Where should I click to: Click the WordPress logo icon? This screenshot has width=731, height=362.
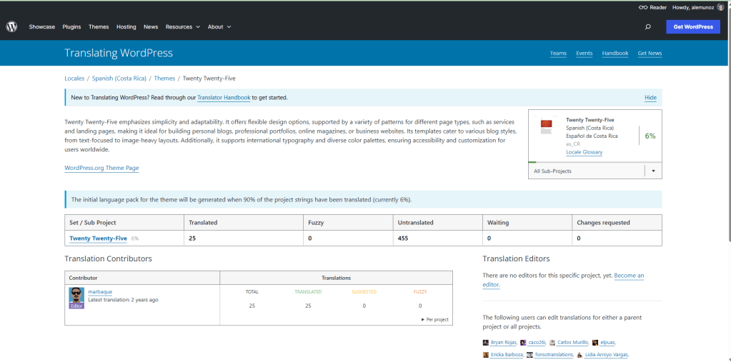tap(11, 27)
